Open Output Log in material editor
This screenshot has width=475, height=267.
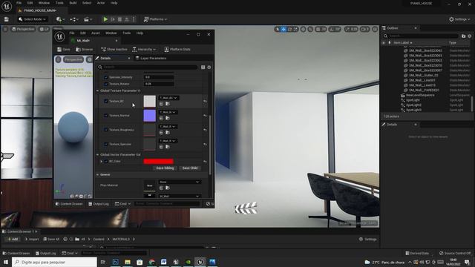[99, 204]
